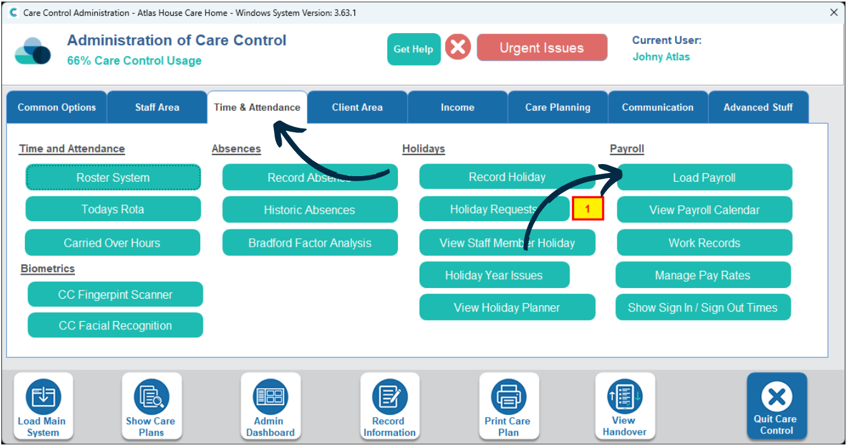Open Work Records
848x445 pixels.
pyautogui.click(x=704, y=243)
